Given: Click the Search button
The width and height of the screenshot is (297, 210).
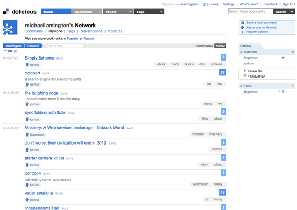Looking at the screenshot, I should point(281,12).
